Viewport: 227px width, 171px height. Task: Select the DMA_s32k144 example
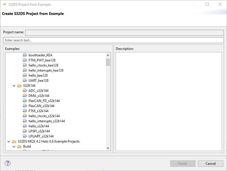pos(39,96)
